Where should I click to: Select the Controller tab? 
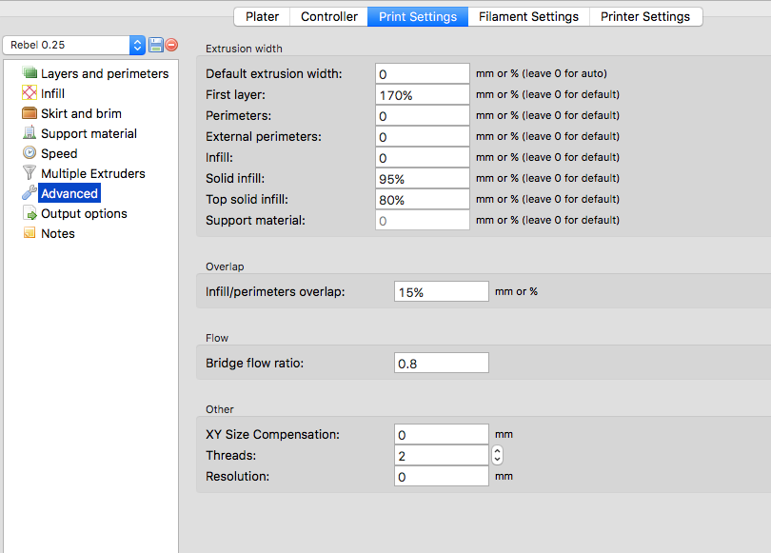[x=329, y=16]
